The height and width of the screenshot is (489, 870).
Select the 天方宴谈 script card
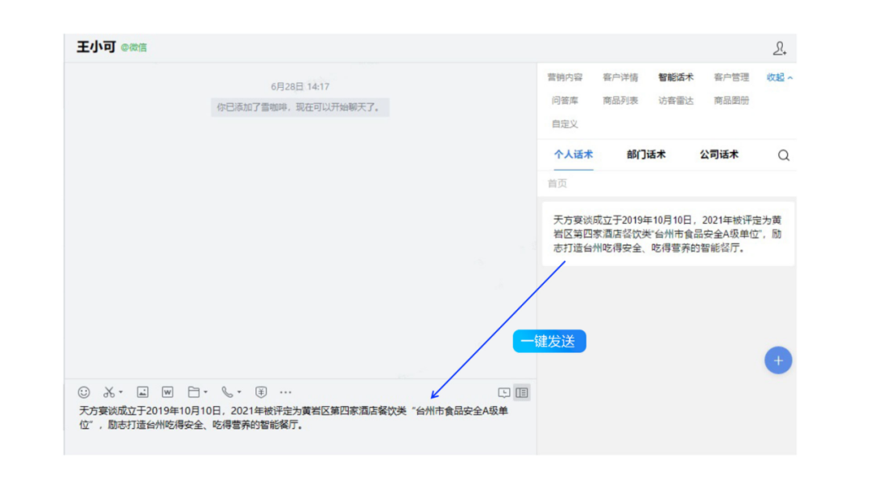coord(668,234)
